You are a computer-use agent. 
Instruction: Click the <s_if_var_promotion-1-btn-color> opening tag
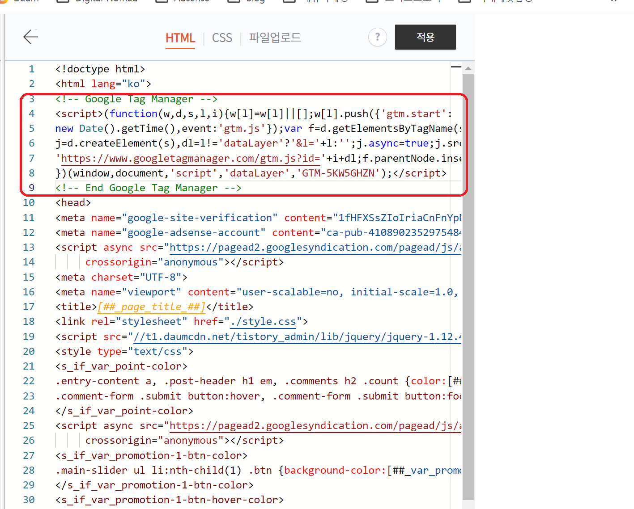coord(151,456)
